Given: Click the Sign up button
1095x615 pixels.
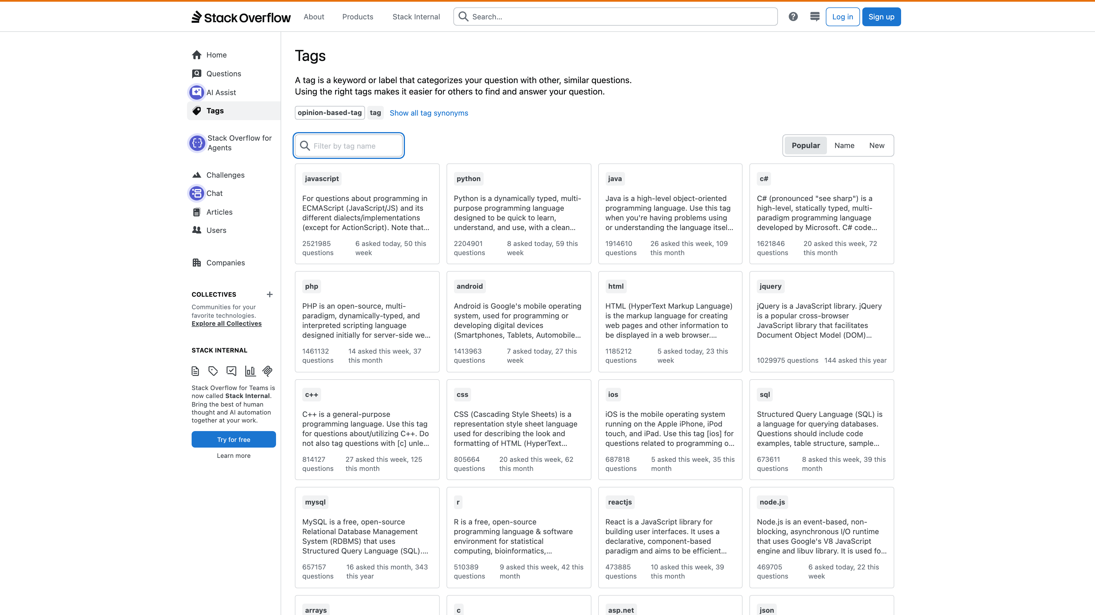Looking at the screenshot, I should (x=881, y=17).
